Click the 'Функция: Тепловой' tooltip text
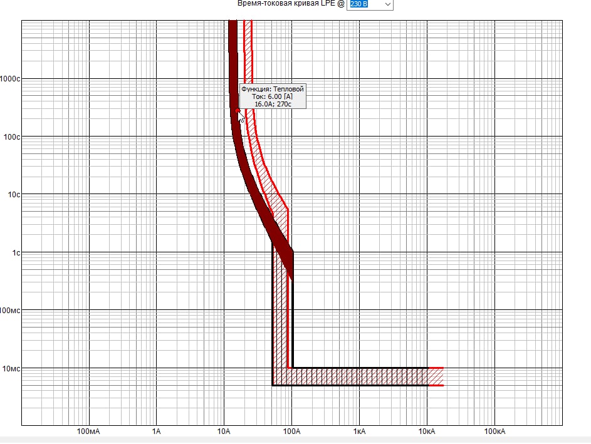 273,90
